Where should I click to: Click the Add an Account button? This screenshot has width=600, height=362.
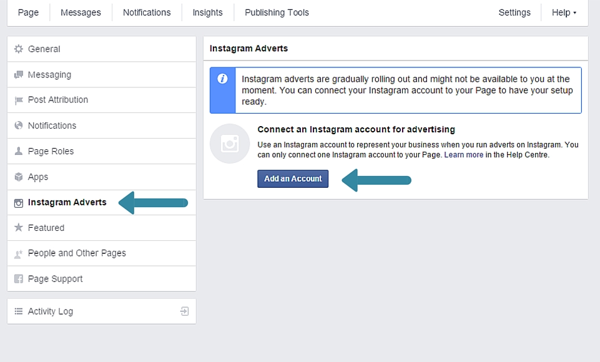pyautogui.click(x=293, y=179)
